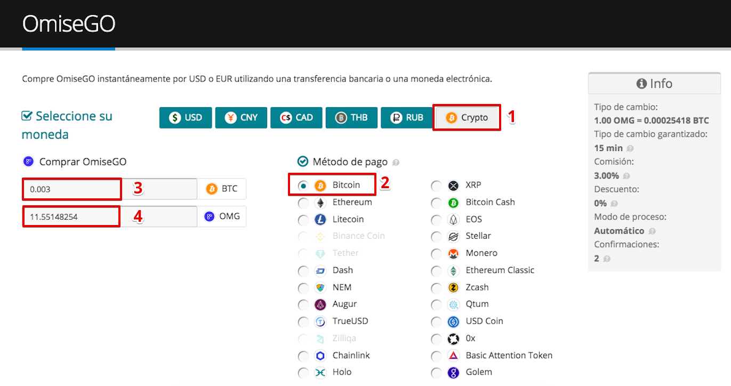Image resolution: width=731 pixels, height=386 pixels.
Task: Click the Basic Attention Token triangle icon
Action: point(454,356)
